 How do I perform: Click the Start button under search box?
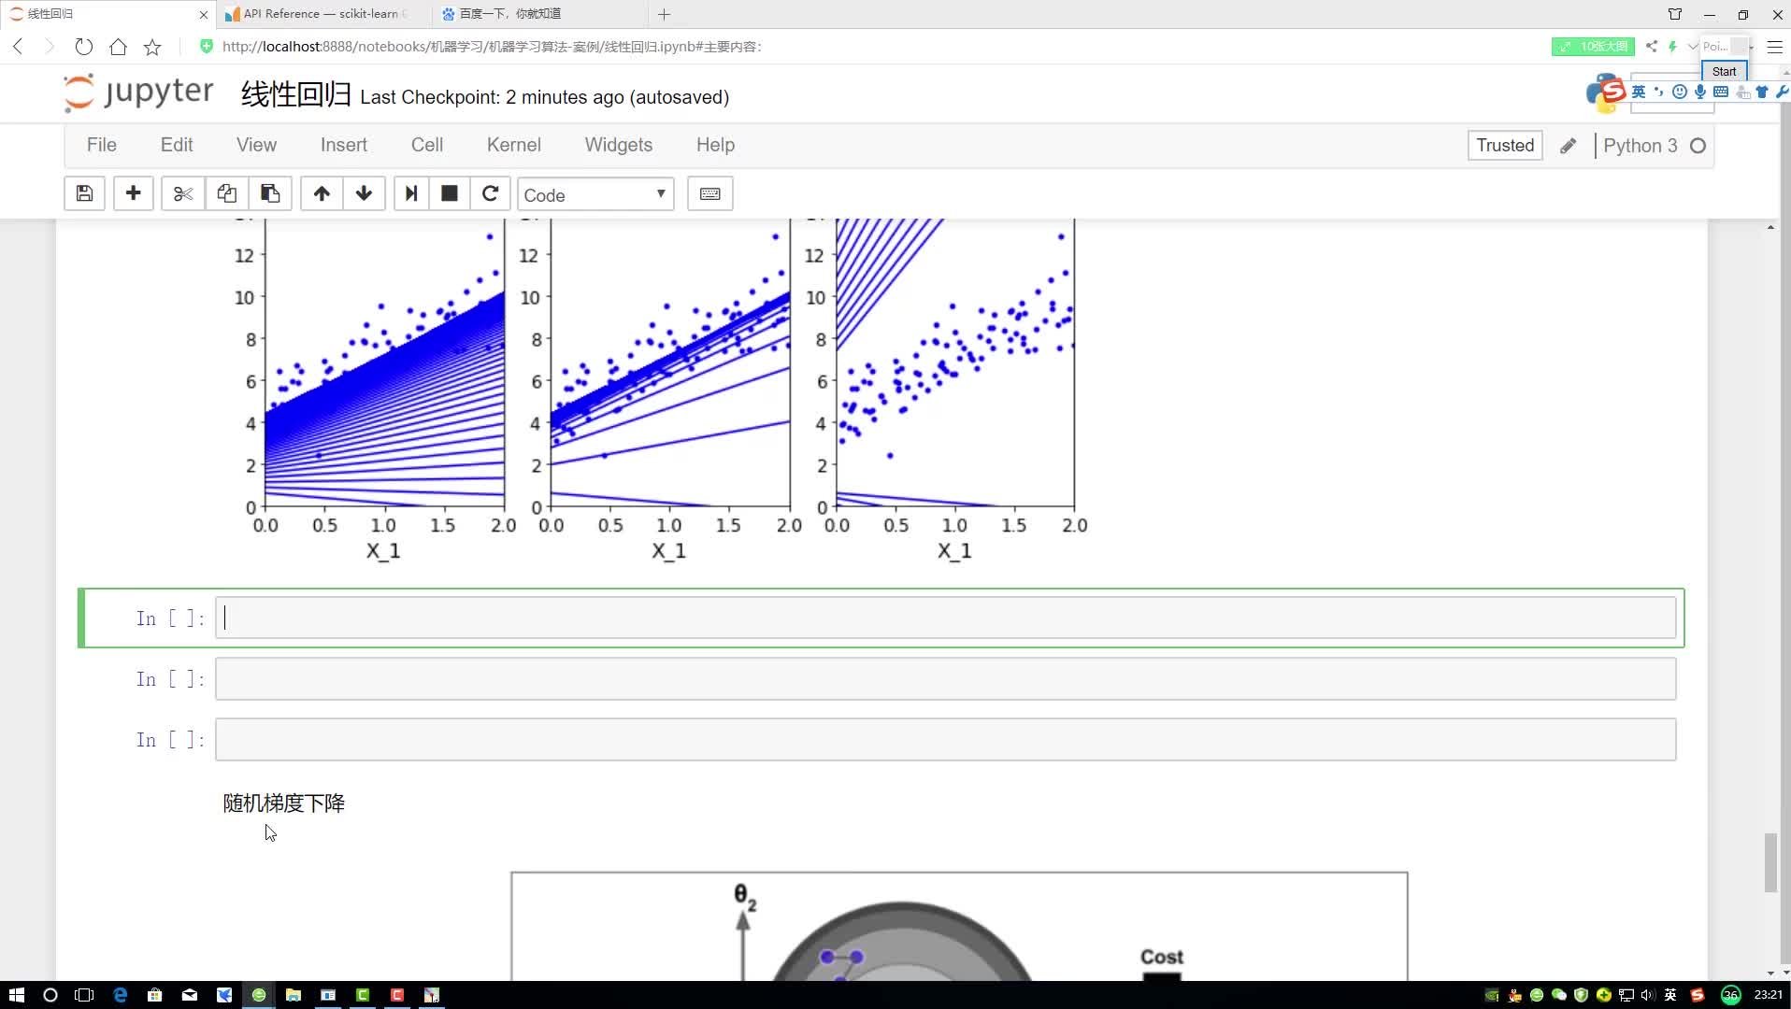tap(1724, 71)
